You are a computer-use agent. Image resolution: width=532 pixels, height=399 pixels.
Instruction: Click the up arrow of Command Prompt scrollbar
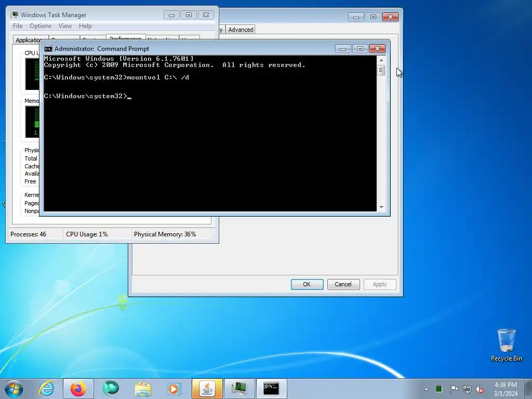coord(381,60)
